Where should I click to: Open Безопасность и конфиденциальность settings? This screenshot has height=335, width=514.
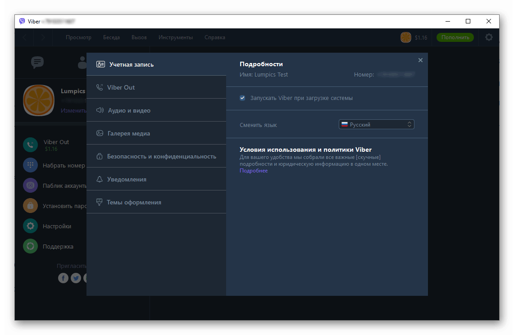click(x=156, y=156)
